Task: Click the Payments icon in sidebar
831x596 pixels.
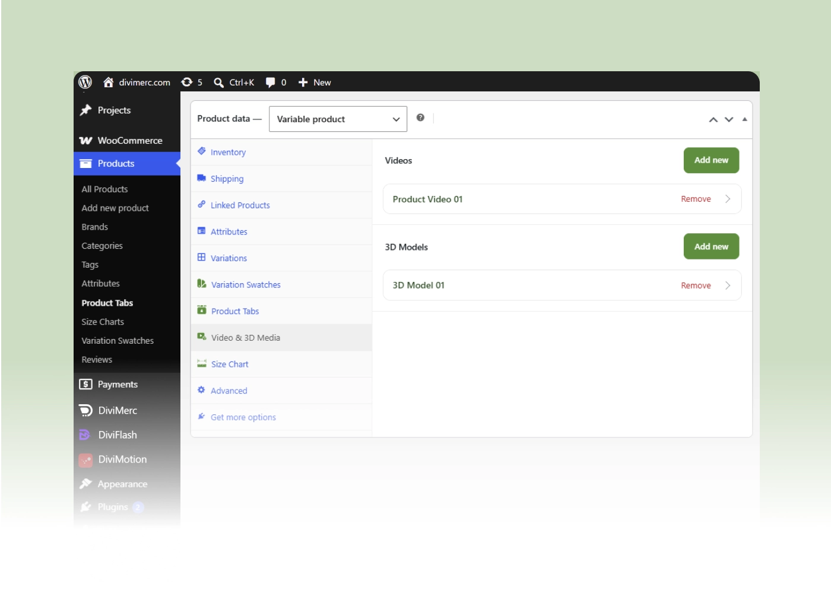Action: 85,384
